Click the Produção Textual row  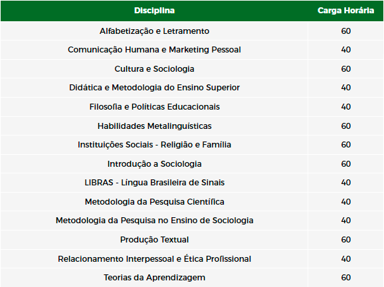192,239
